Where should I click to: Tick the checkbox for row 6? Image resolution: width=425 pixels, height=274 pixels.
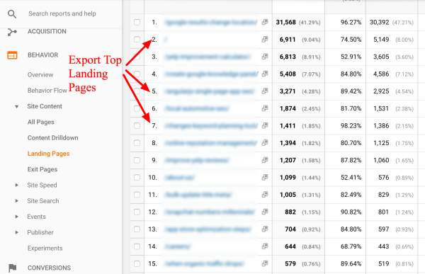point(137,108)
